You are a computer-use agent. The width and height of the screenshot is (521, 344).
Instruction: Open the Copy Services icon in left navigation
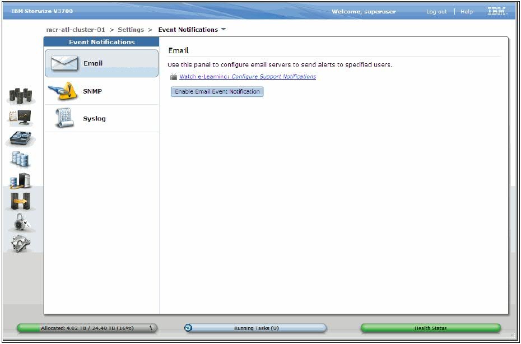(20, 201)
